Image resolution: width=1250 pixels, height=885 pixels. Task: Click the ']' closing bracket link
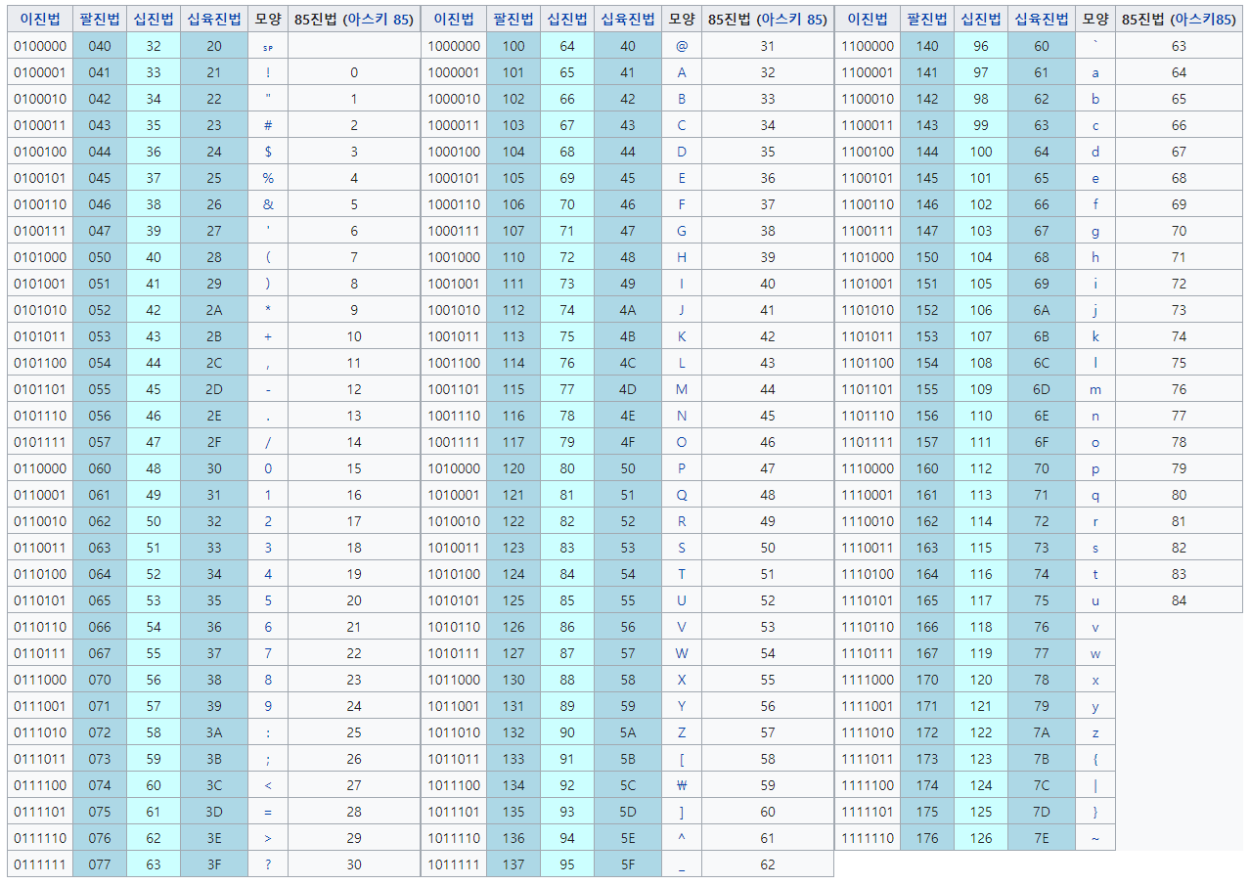click(682, 812)
